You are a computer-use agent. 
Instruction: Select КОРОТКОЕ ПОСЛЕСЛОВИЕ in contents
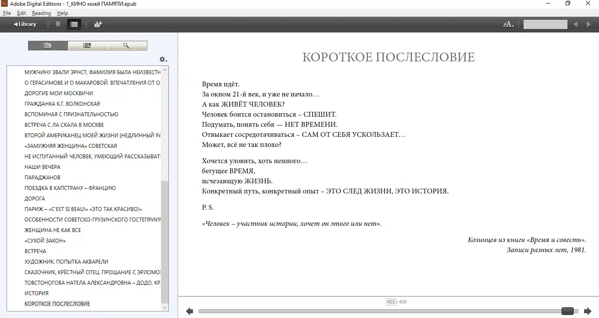point(57,304)
